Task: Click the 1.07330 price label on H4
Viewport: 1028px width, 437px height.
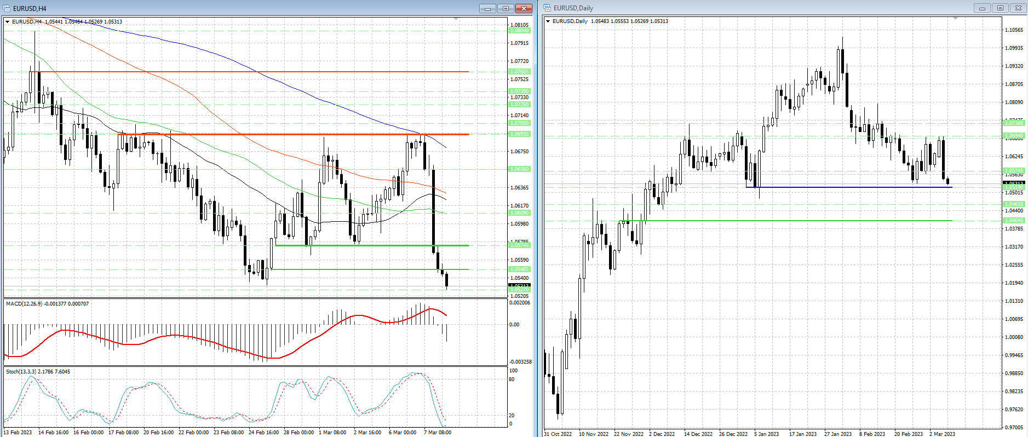Action: (520, 97)
